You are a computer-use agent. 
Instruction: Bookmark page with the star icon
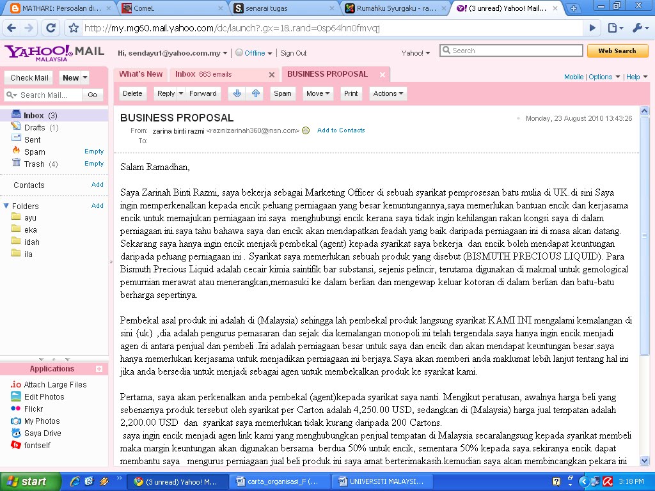(74, 28)
